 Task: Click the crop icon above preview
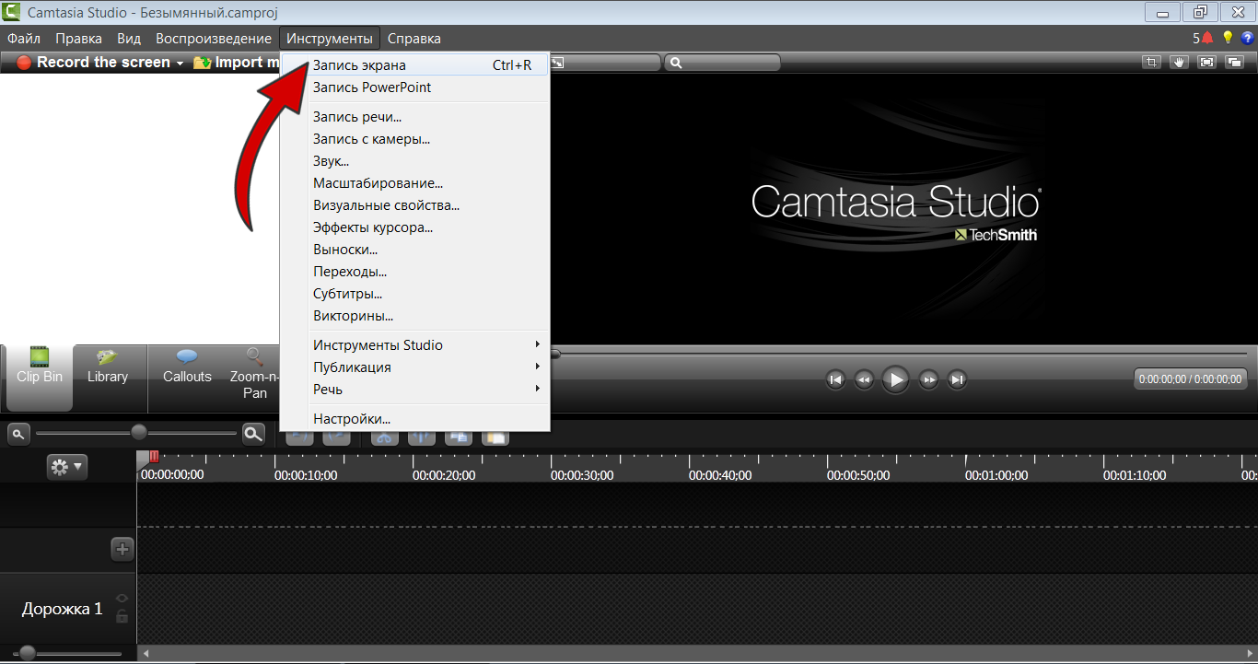coord(1151,63)
